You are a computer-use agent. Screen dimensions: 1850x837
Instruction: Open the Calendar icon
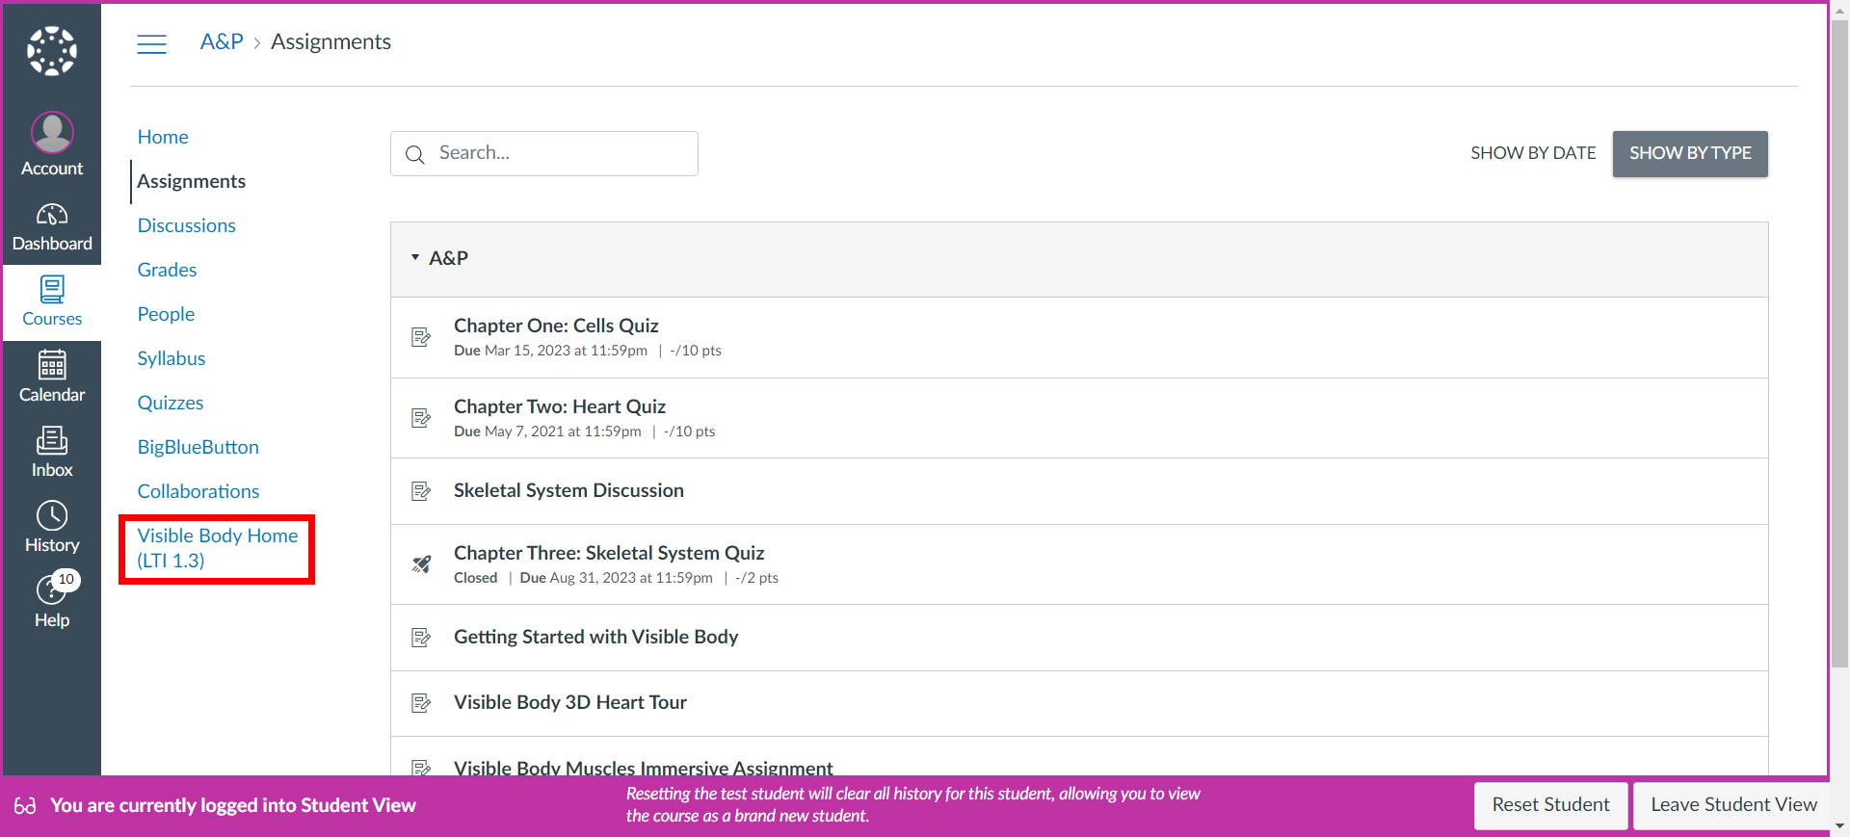52,377
